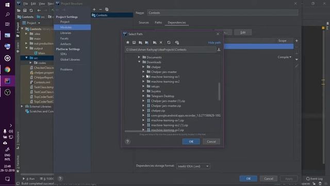
Task: Select Artifacts in Project Settings
Action: [65, 44]
